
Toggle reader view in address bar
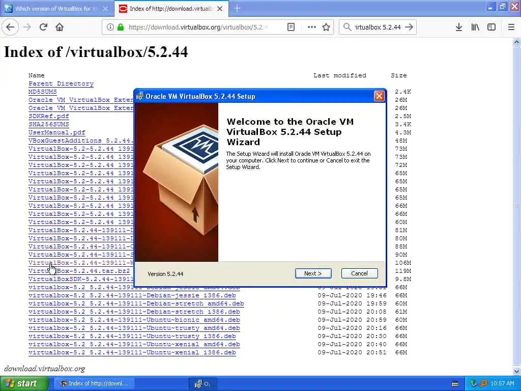(291, 27)
